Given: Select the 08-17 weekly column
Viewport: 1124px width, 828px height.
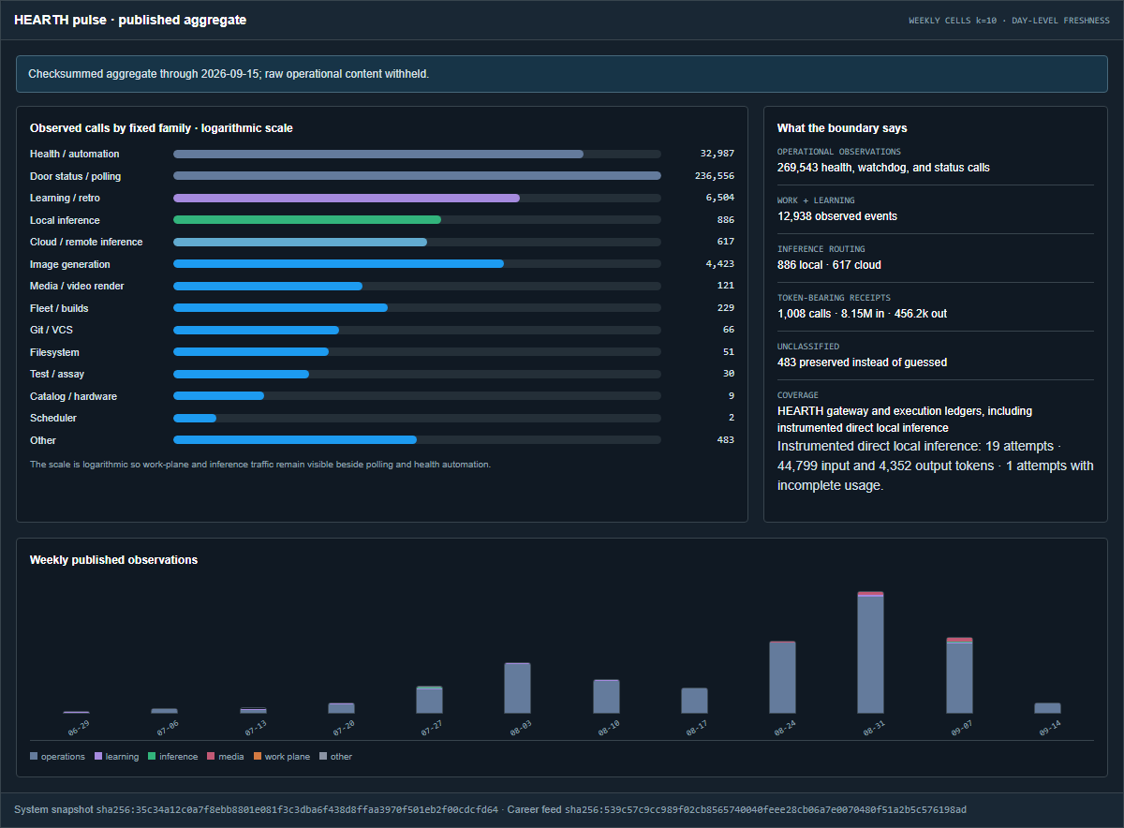Looking at the screenshot, I should [x=694, y=701].
